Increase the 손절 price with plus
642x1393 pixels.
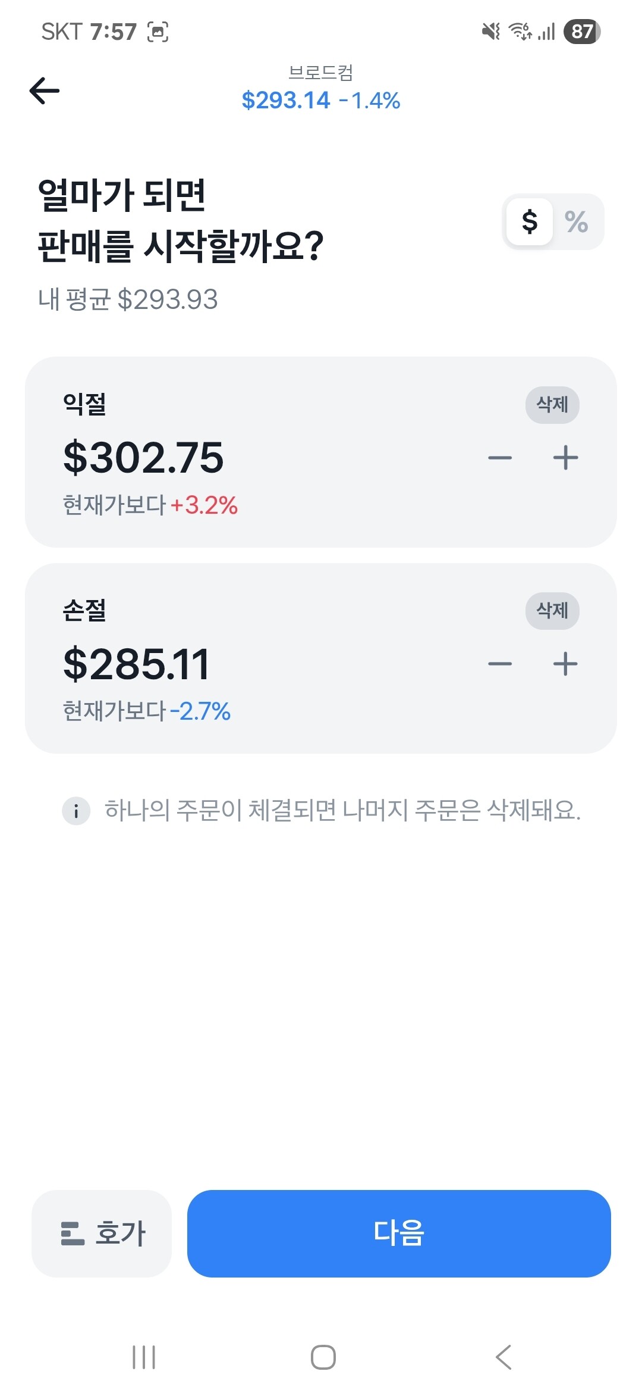tap(565, 664)
